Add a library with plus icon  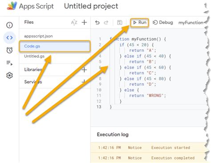(84, 70)
